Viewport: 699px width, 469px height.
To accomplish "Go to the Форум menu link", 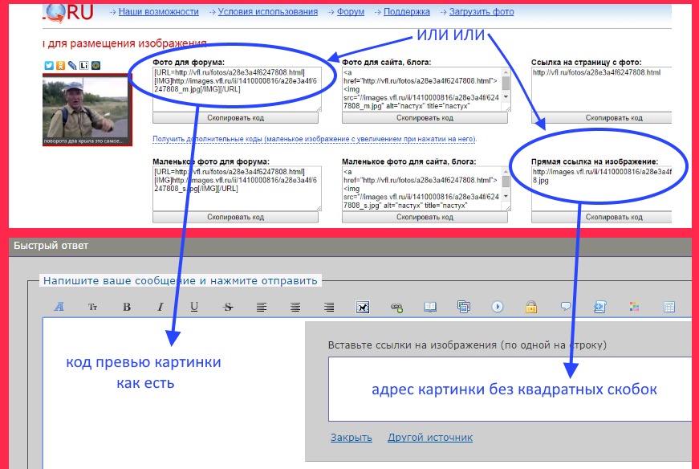I will 351,12.
